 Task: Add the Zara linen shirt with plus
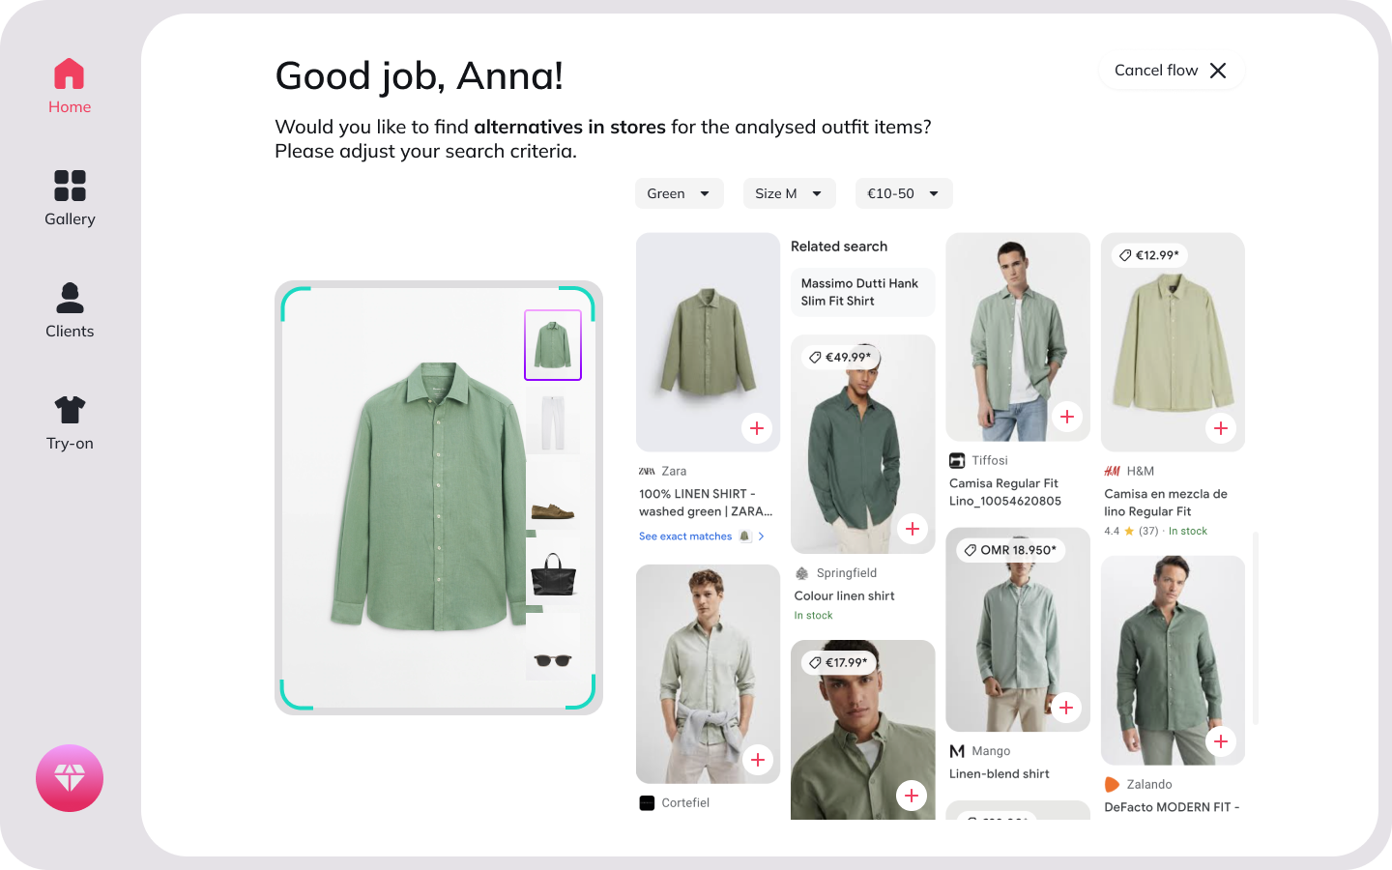click(757, 428)
